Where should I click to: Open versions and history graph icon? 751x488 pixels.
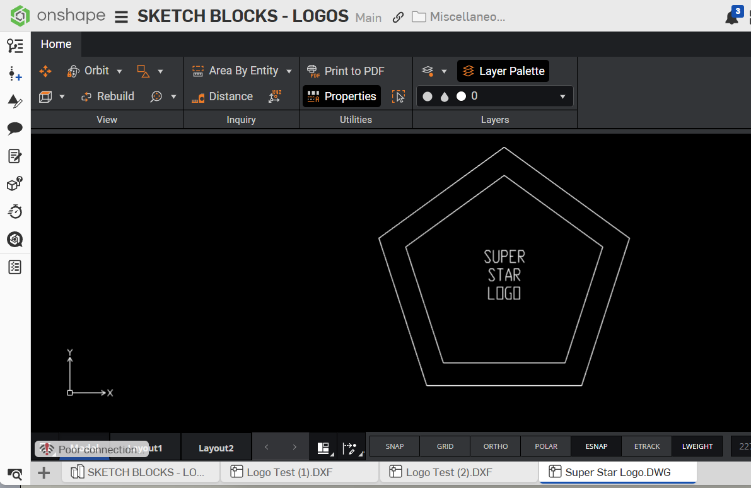(15, 46)
